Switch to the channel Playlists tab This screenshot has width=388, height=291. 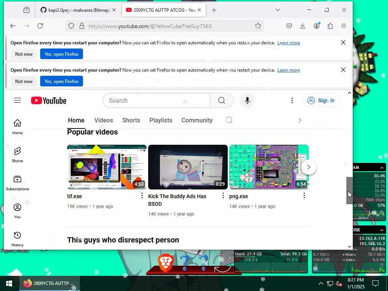(161, 120)
